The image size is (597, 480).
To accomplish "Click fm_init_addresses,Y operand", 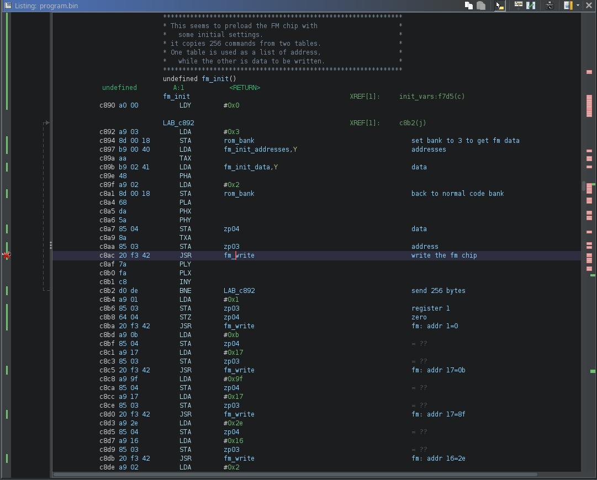I will [261, 150].
